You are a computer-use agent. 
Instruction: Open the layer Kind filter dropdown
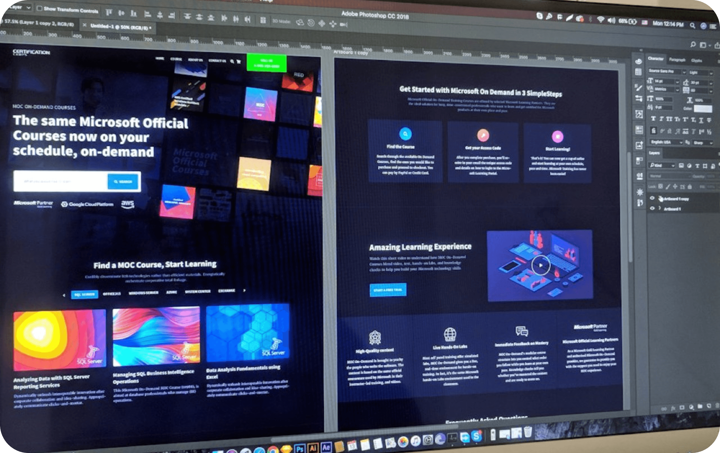point(662,165)
